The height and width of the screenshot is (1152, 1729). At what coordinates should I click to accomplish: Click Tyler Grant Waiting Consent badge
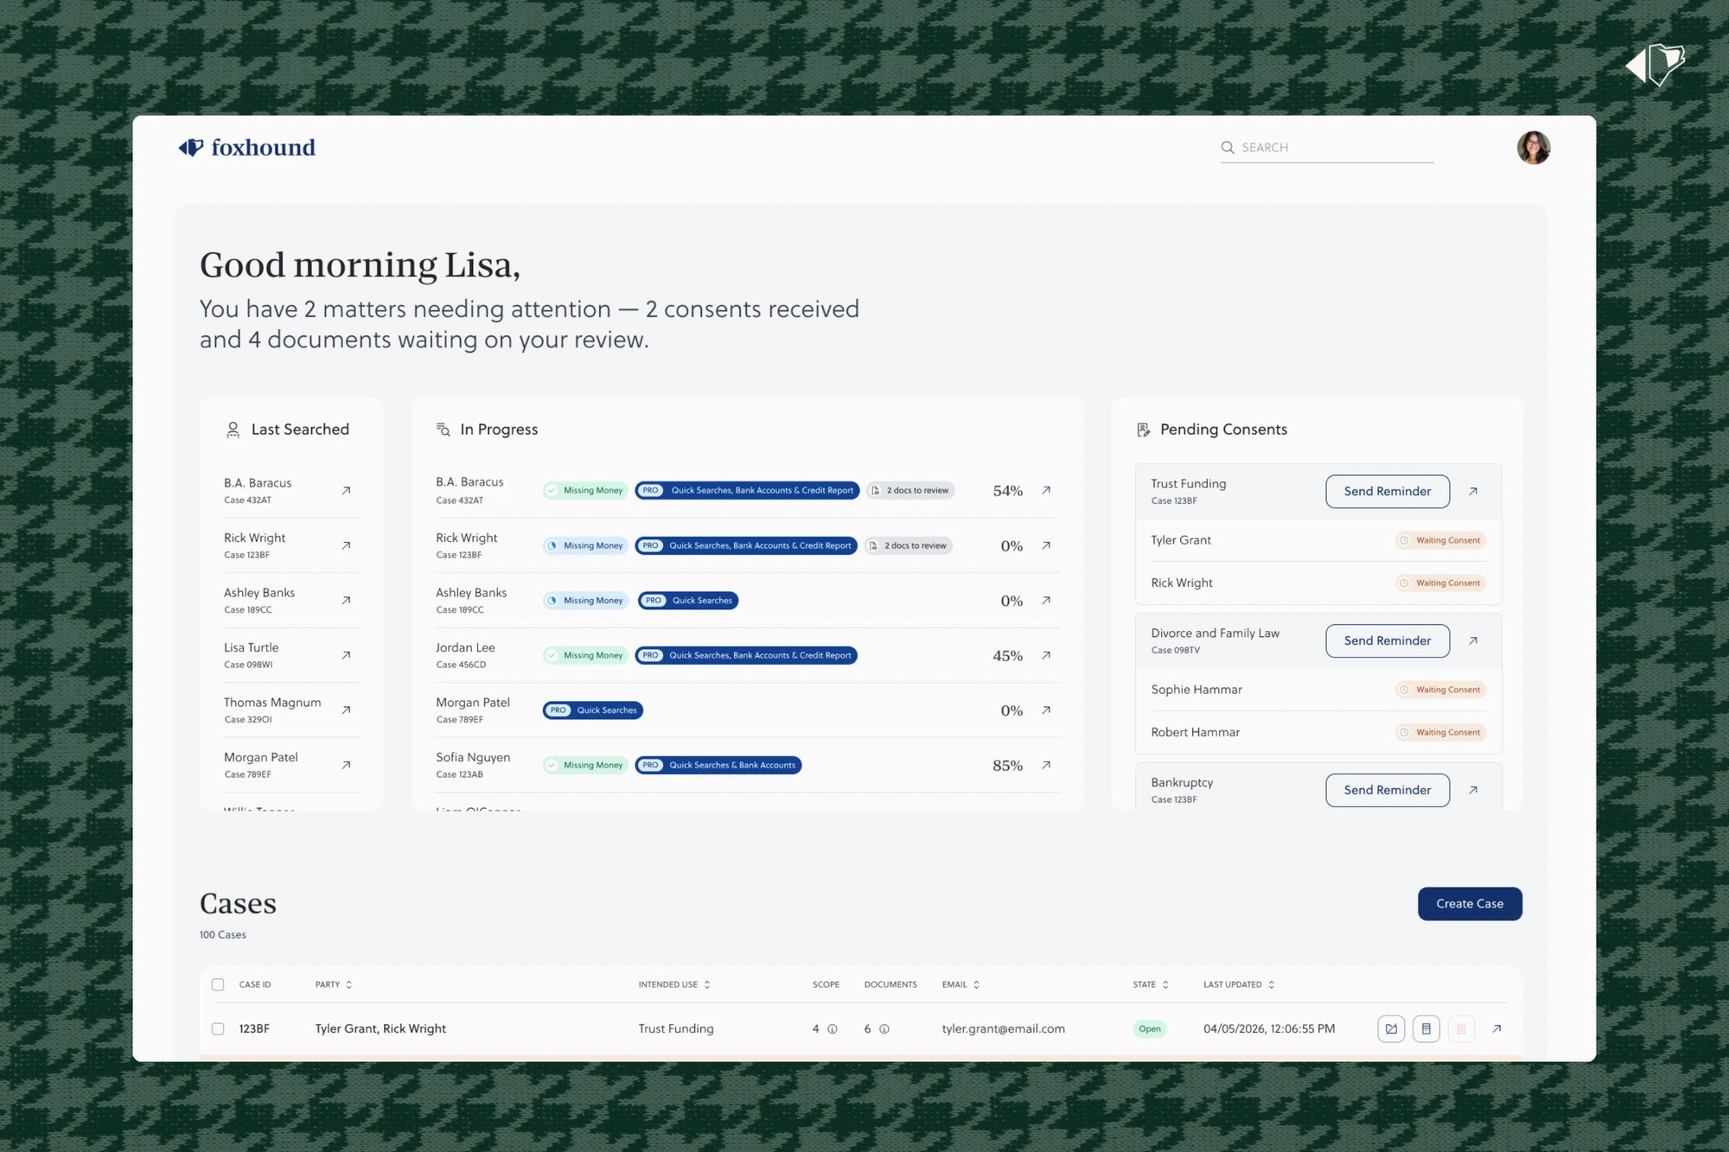(1440, 540)
